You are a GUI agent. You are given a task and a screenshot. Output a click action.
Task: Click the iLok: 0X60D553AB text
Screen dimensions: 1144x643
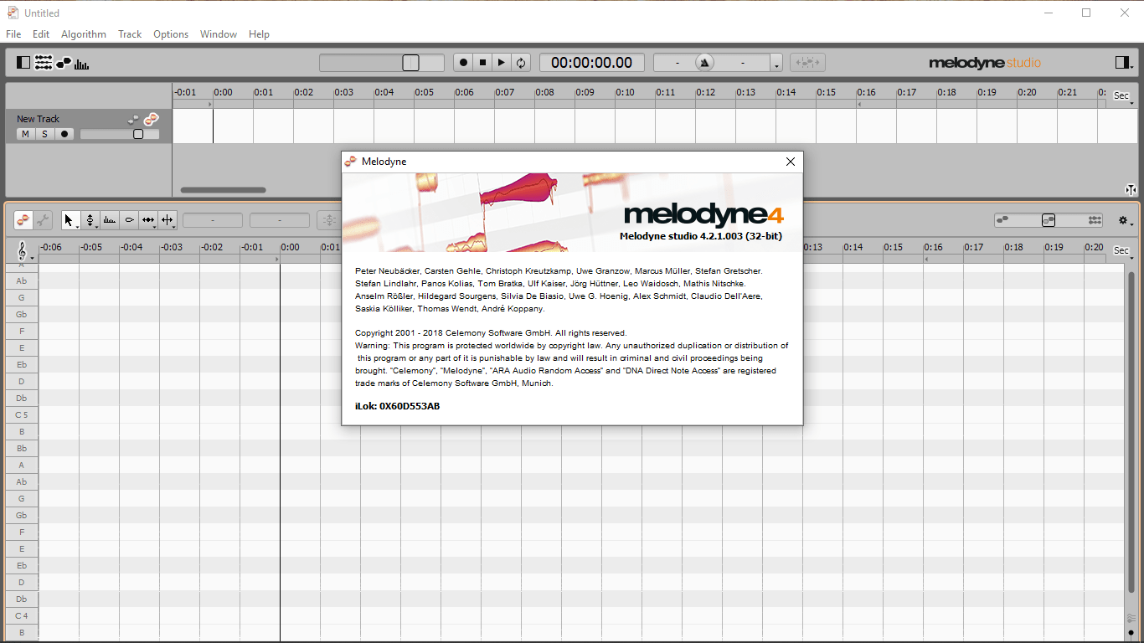click(x=398, y=406)
